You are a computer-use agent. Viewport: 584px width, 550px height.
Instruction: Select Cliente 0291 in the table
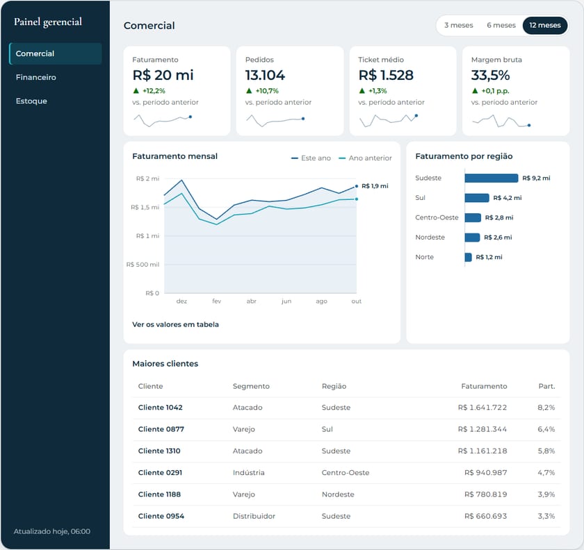pos(160,473)
